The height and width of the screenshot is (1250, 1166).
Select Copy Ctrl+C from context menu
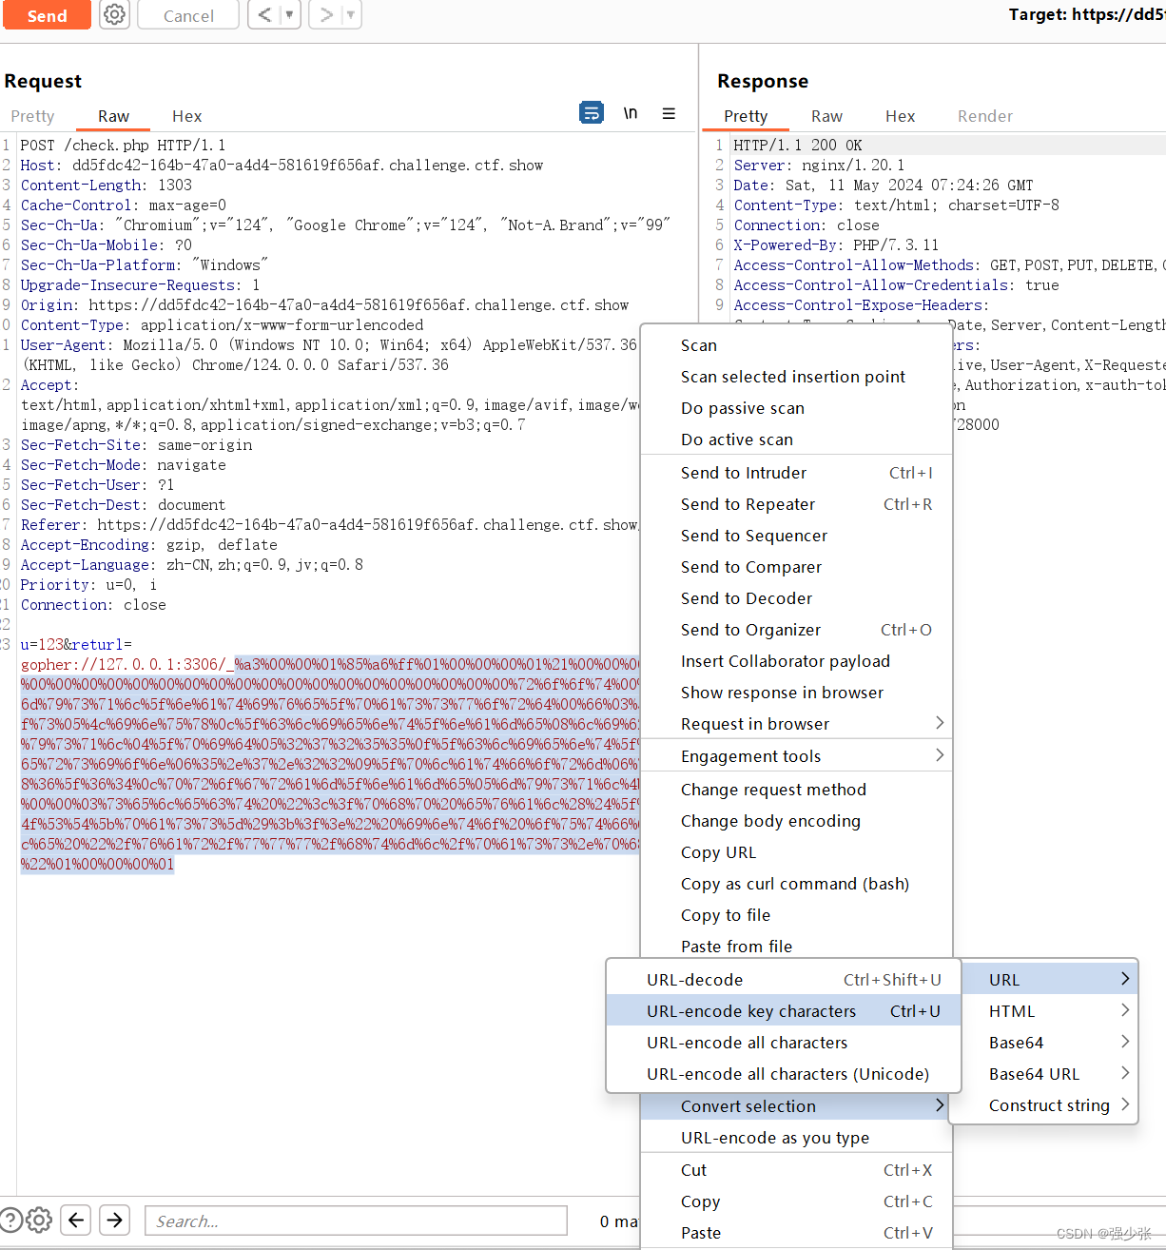(x=796, y=1201)
